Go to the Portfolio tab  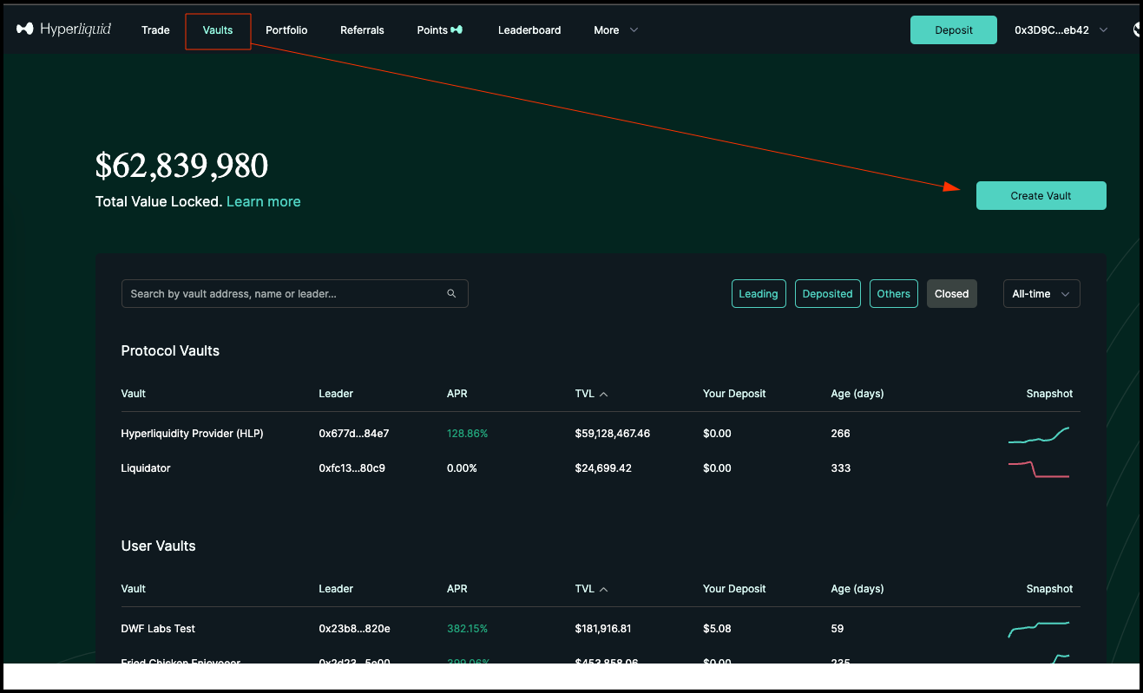[x=286, y=30]
